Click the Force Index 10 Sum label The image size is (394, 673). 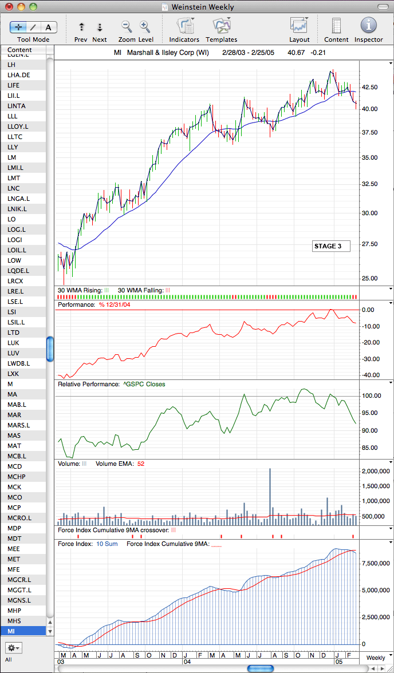click(88, 544)
